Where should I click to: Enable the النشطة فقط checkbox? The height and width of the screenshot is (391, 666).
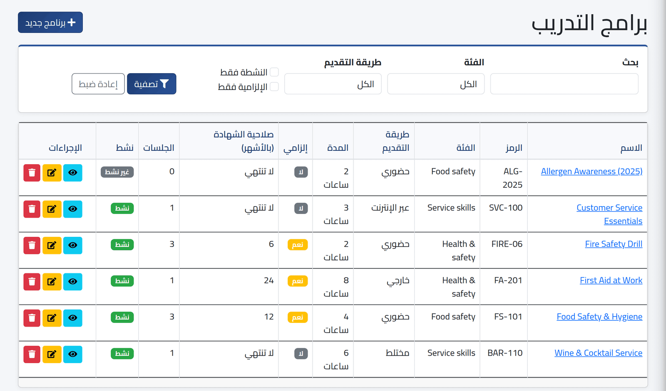(274, 72)
